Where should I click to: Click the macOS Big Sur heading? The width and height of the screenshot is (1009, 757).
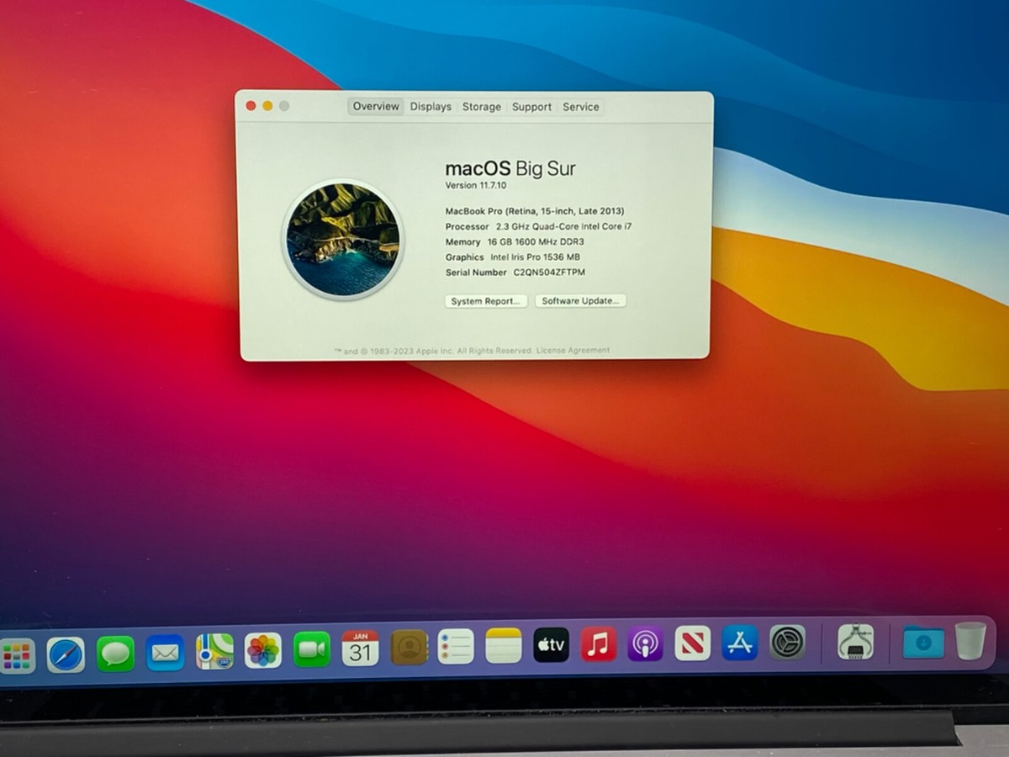(510, 168)
